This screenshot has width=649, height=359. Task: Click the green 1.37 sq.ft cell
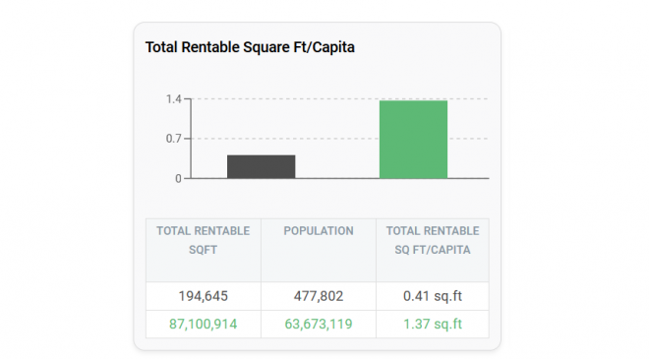(x=433, y=324)
